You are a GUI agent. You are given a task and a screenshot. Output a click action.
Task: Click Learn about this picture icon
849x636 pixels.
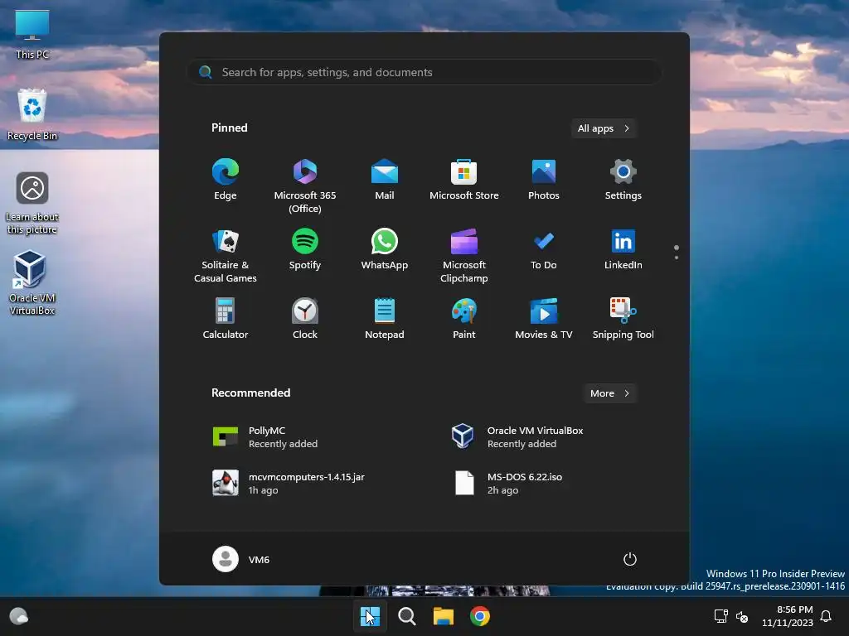[32, 203]
